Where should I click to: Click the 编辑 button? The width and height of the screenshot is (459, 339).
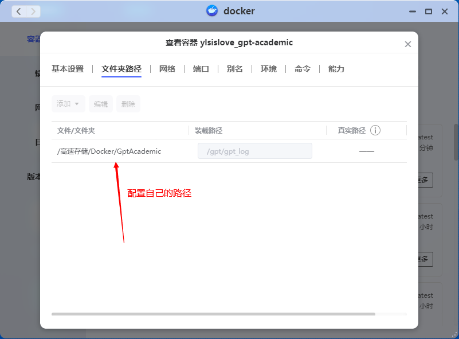click(101, 104)
